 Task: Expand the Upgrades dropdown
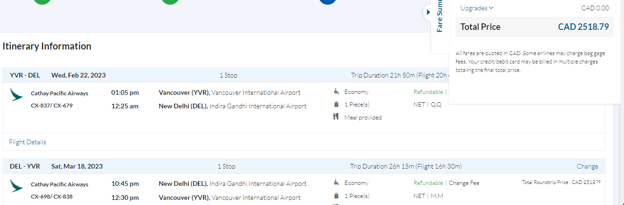(x=477, y=8)
